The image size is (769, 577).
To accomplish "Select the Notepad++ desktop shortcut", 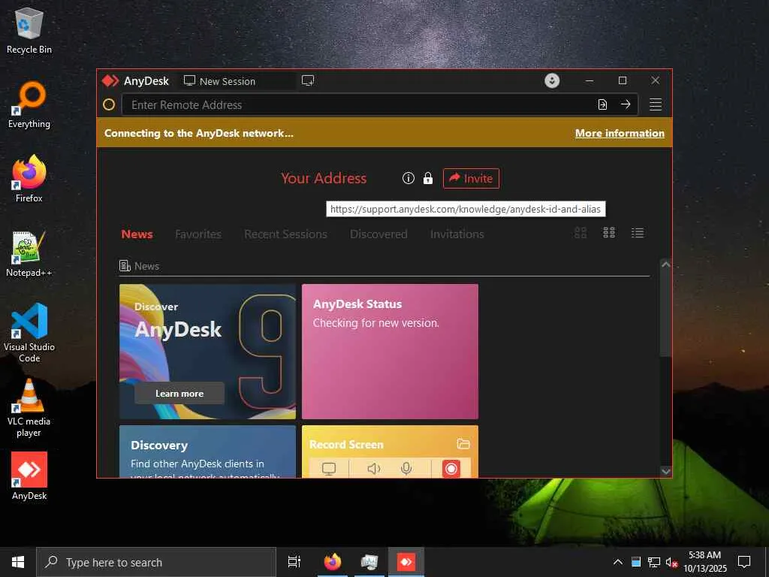I will (x=29, y=254).
